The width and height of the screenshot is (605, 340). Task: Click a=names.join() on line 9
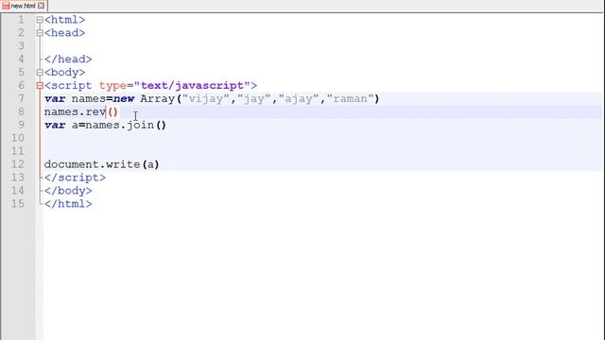(x=119, y=125)
